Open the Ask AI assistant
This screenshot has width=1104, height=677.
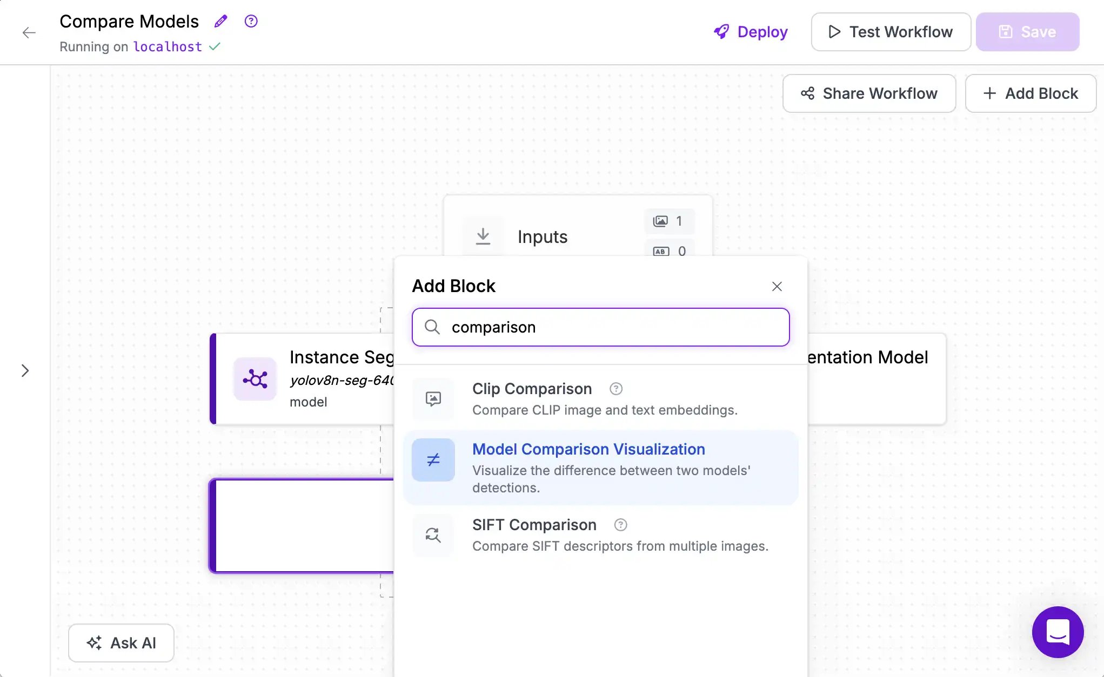[x=121, y=643]
